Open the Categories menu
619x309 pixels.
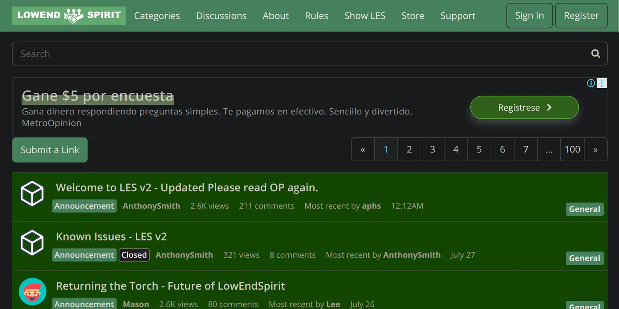coord(157,16)
